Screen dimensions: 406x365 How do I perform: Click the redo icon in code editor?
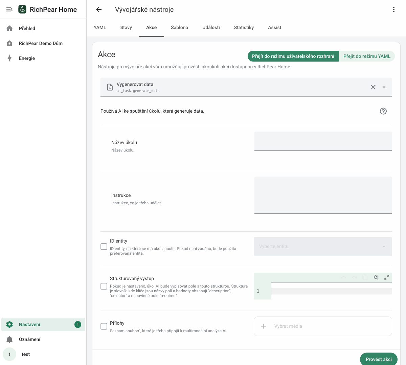pos(354,277)
